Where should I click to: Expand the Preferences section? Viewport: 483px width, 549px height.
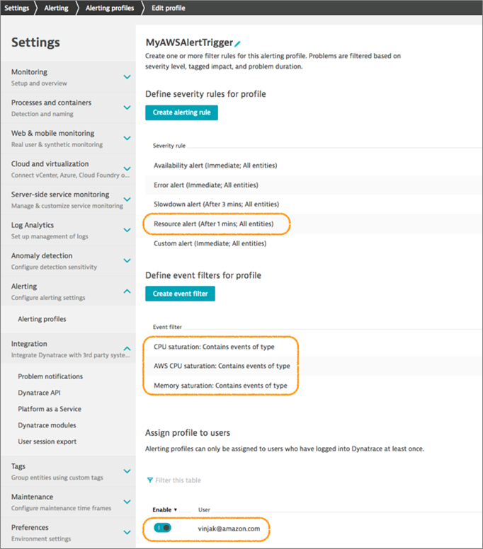click(127, 532)
